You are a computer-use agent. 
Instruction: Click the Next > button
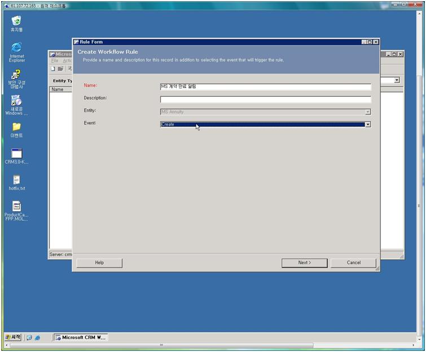pos(305,262)
